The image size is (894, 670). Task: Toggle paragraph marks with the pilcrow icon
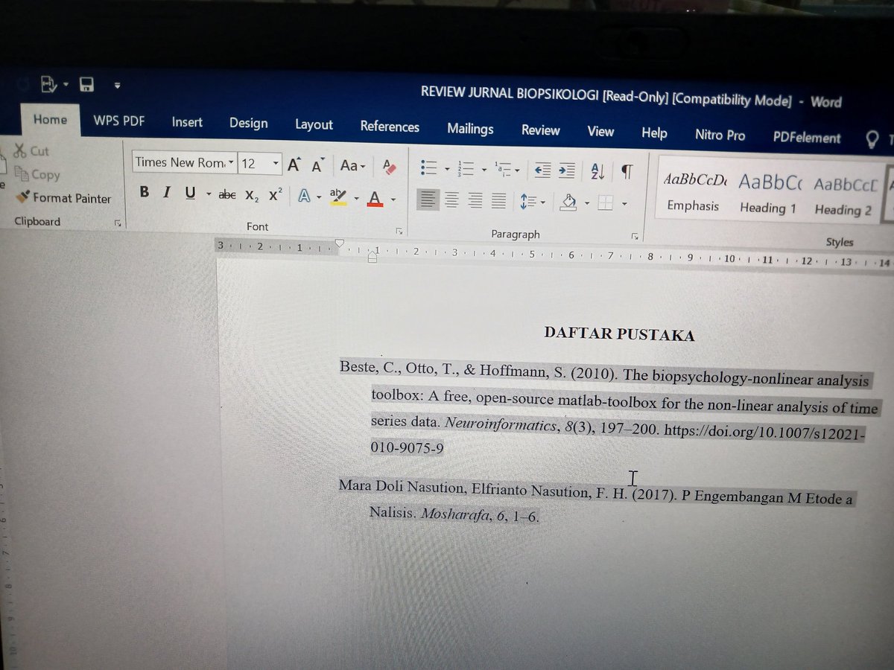point(627,172)
